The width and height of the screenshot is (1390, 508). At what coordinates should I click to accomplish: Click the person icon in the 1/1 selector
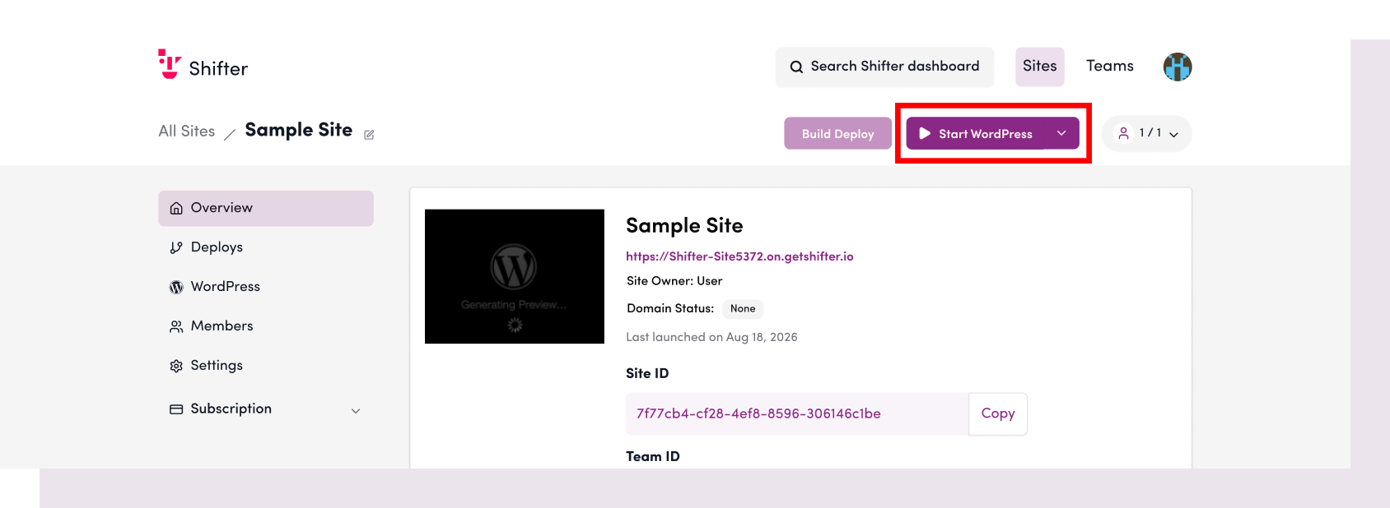coord(1123,133)
